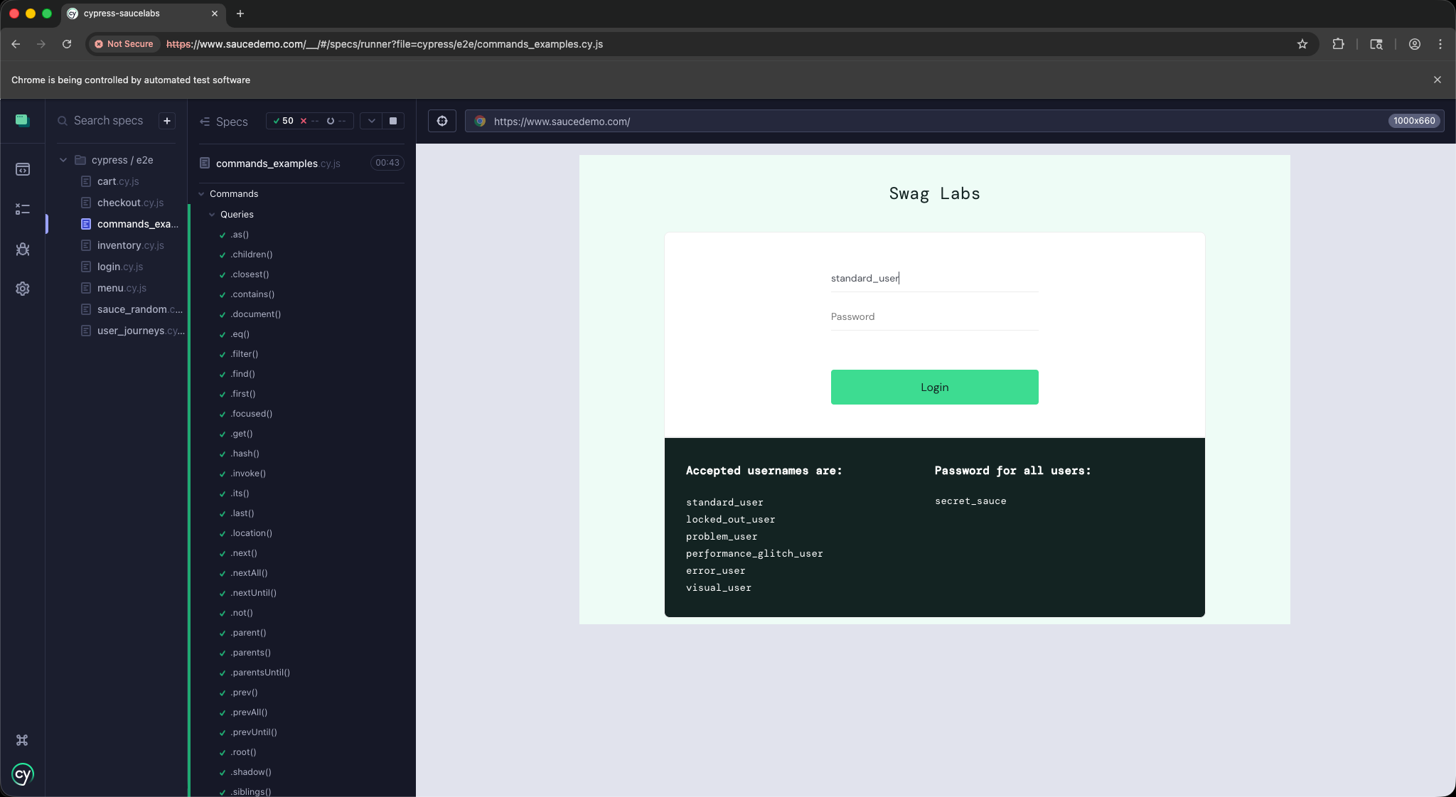Expand the cypress / e2e folder chevron
Screen dimensions: 1456x797
(63, 159)
